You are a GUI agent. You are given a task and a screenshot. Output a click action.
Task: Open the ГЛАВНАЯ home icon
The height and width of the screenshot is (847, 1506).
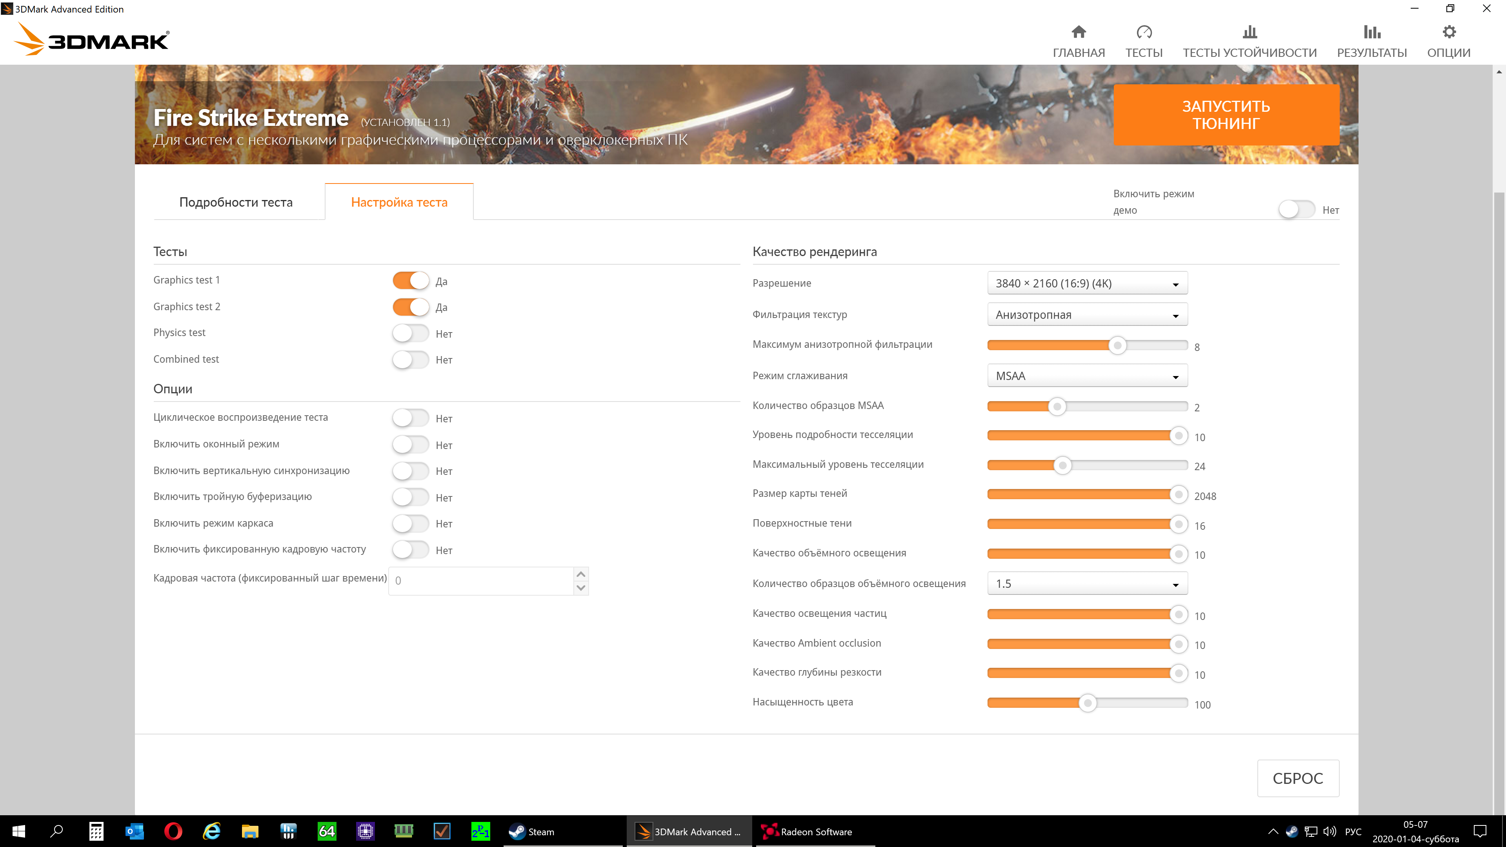[x=1079, y=32]
